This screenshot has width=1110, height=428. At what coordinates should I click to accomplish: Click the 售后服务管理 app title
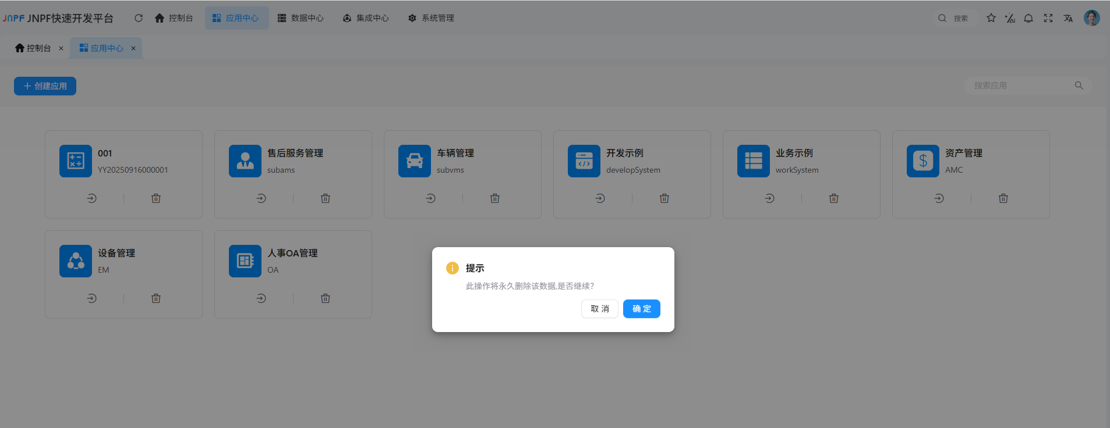point(295,153)
